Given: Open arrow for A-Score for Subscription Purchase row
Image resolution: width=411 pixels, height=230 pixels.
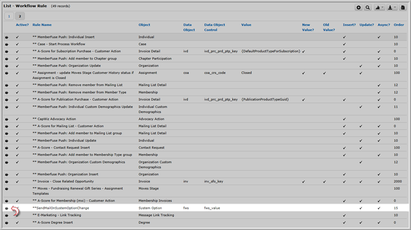Looking at the screenshot, I should pos(7,51).
